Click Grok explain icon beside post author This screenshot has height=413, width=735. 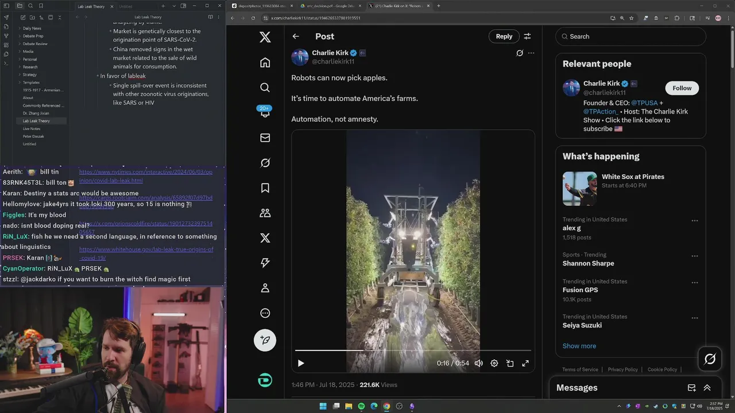pyautogui.click(x=520, y=53)
